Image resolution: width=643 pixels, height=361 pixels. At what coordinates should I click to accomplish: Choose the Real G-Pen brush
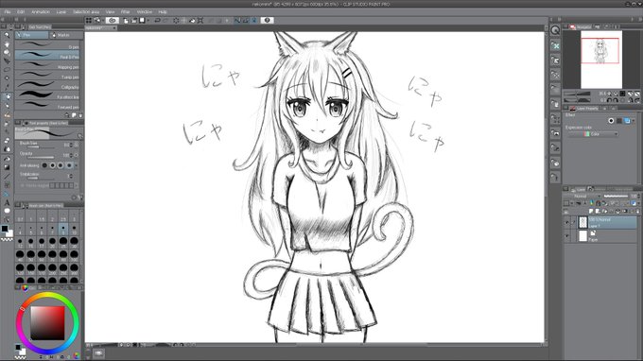(47, 55)
